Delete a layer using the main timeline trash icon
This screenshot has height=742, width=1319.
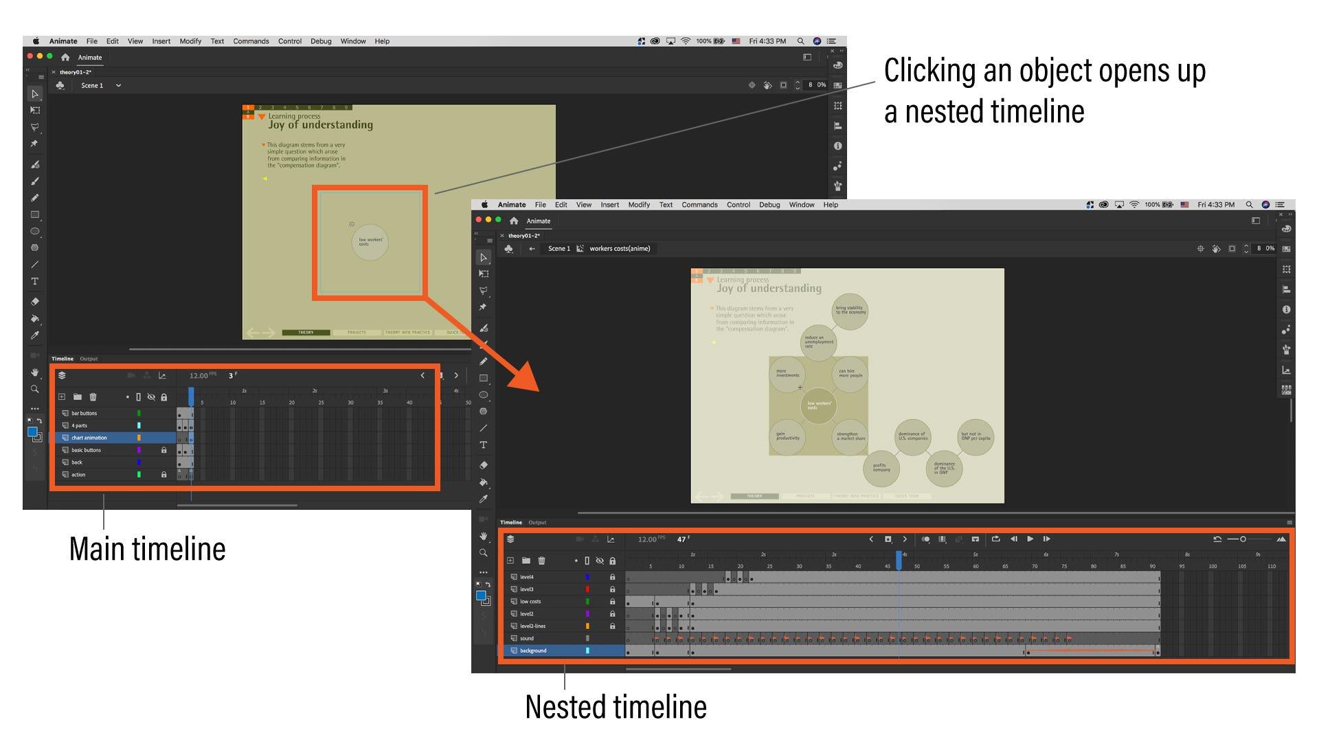click(x=93, y=397)
